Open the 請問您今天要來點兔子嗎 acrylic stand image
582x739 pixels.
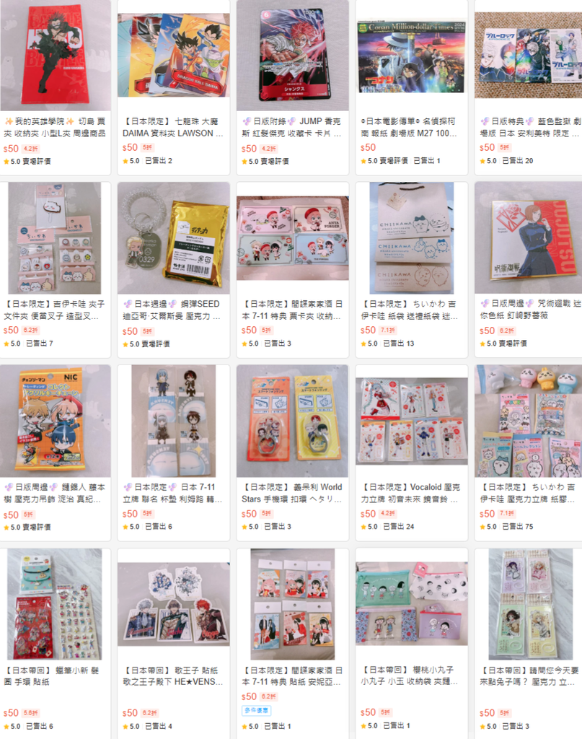529,604
